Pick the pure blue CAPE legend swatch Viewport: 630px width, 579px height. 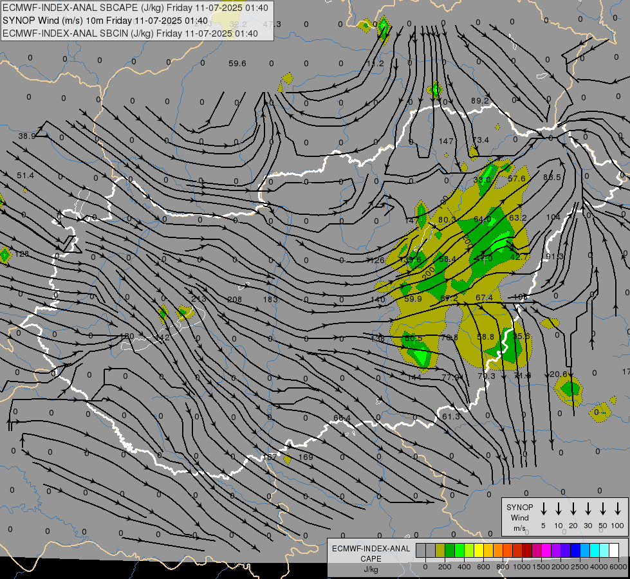tap(575, 550)
